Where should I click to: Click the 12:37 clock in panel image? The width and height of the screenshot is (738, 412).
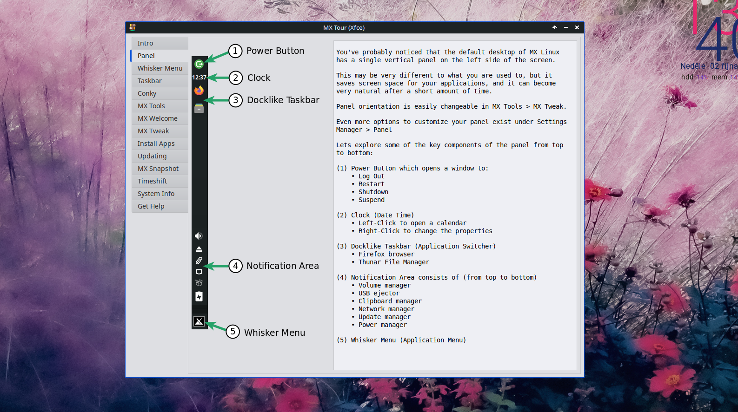point(199,78)
